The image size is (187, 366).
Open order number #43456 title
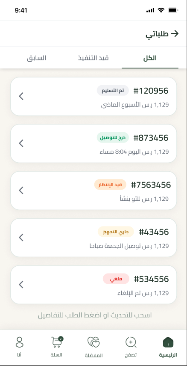click(154, 232)
